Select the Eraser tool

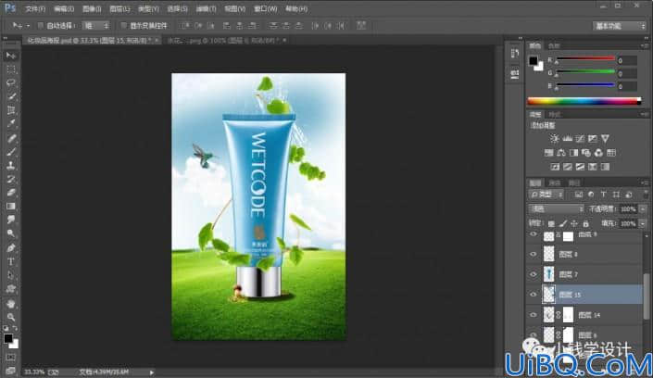(x=11, y=193)
